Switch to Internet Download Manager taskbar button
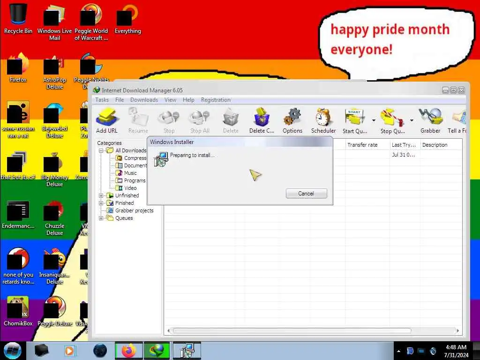 click(x=157, y=351)
